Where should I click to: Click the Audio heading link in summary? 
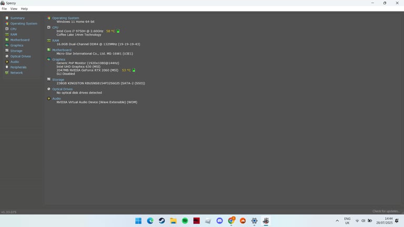(x=56, y=99)
